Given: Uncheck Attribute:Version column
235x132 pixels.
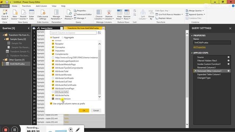Looking at the screenshot, I should click(53, 99).
